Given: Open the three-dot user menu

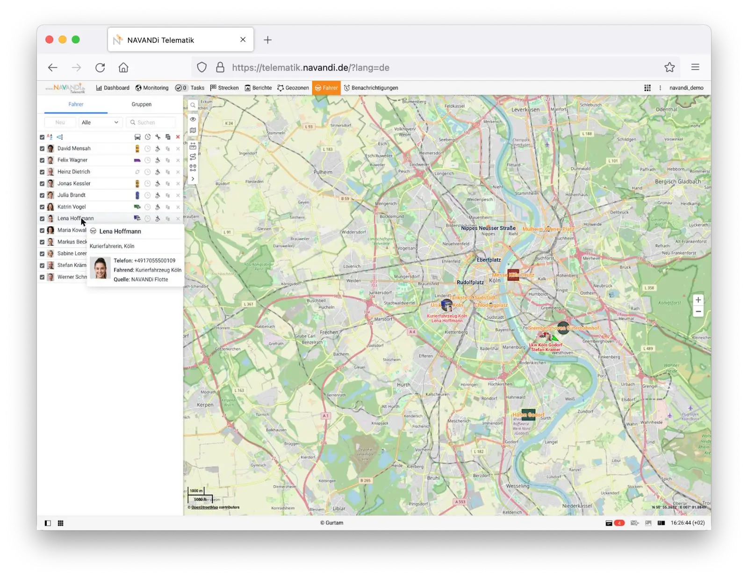Looking at the screenshot, I should point(660,88).
